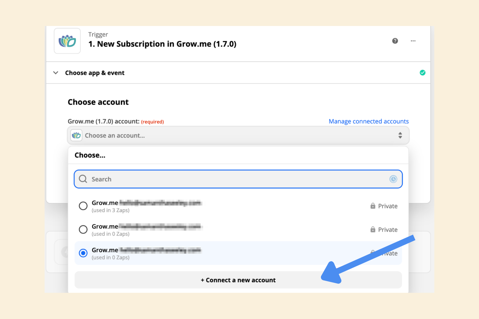Click the small Grow.me icon in account field

76,136
